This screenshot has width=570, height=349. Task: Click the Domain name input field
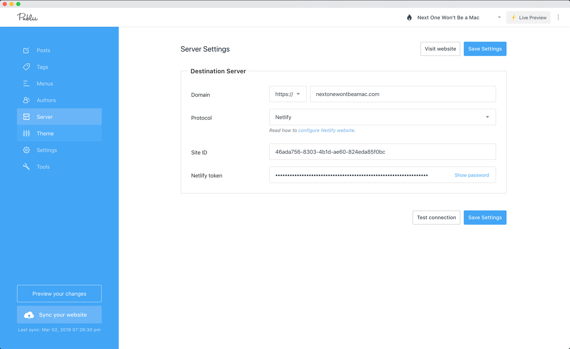(403, 94)
